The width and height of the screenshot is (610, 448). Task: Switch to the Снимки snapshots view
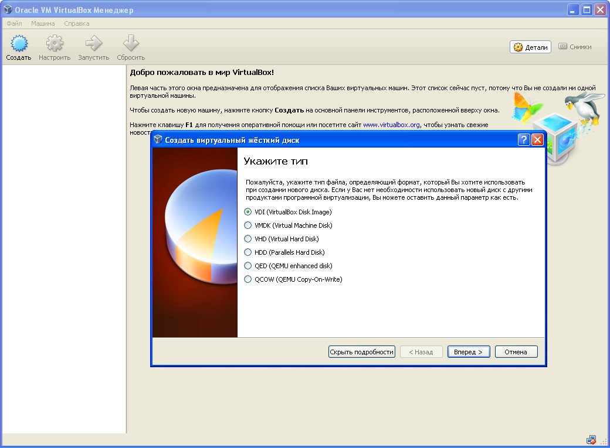tap(575, 47)
